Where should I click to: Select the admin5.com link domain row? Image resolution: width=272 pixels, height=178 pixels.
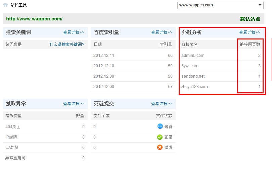click(x=193, y=56)
